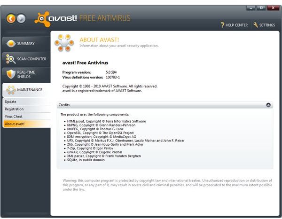282x219 pixels.
Task: Click the Credits panel header label
Action: click(x=64, y=105)
